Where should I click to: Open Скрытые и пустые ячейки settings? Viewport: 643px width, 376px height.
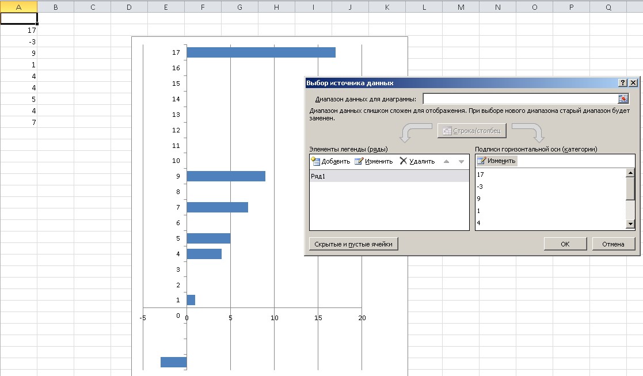click(353, 244)
